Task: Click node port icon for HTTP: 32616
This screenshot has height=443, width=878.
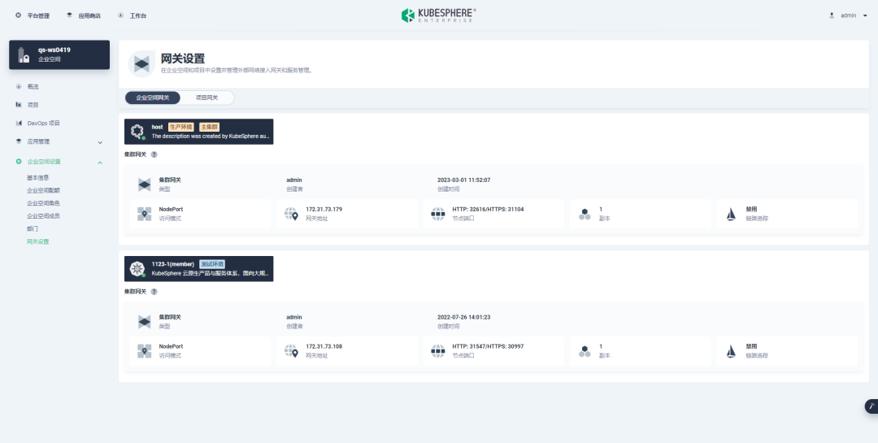Action: (438, 214)
